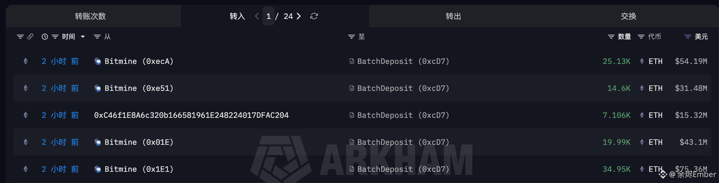
Task: Open the 时间 column filter icon
Action: (x=55, y=37)
